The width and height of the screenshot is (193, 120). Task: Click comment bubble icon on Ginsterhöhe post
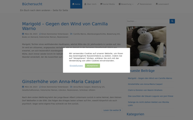pyautogui.click(x=40, y=87)
